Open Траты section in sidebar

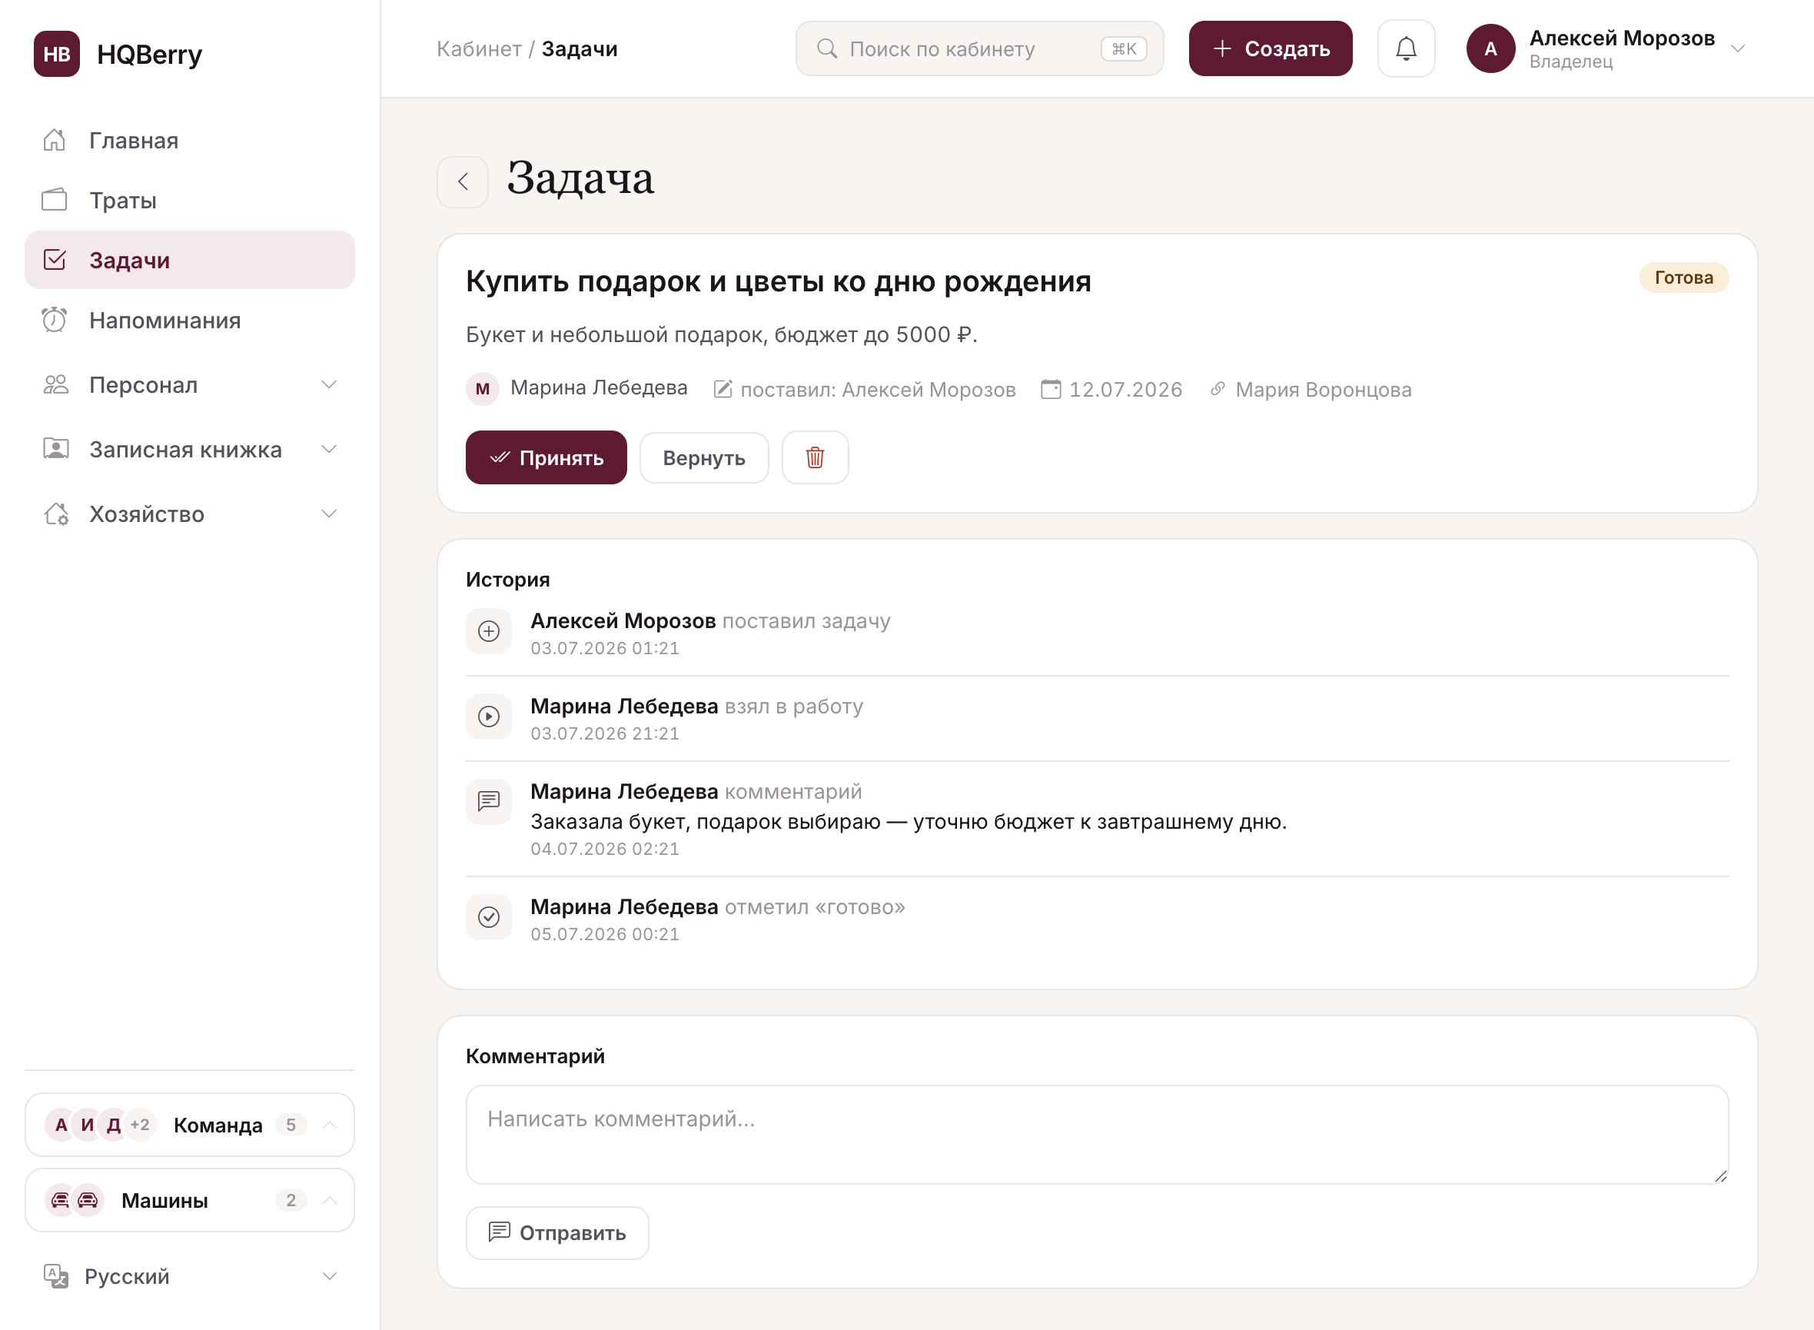189,200
